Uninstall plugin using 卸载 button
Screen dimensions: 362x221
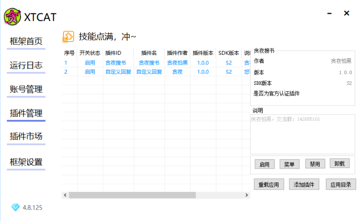339,164
